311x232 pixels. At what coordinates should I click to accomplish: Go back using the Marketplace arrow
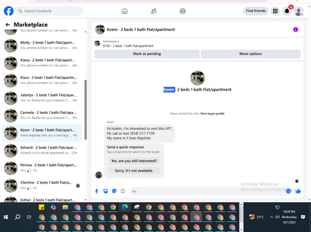[x=7, y=25]
